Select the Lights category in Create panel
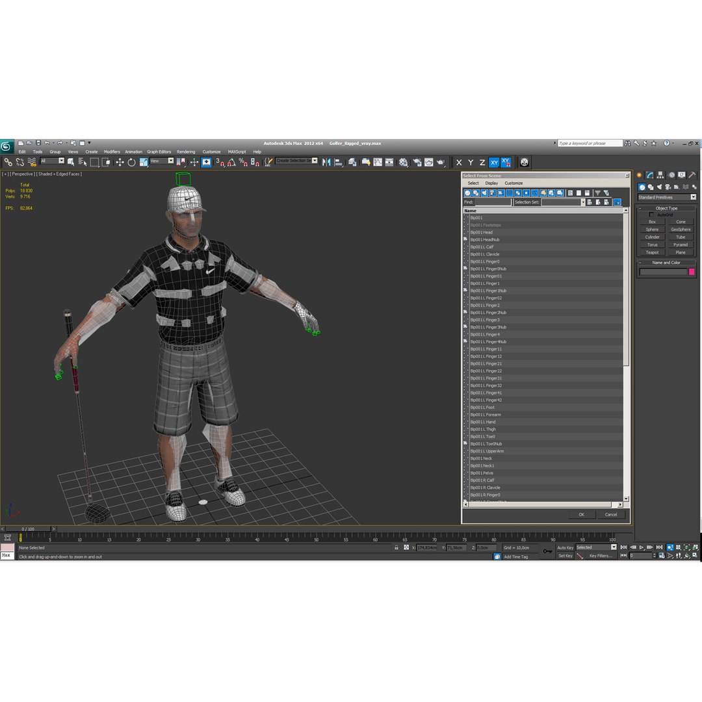Screen dimensions: 702x702 point(659,187)
